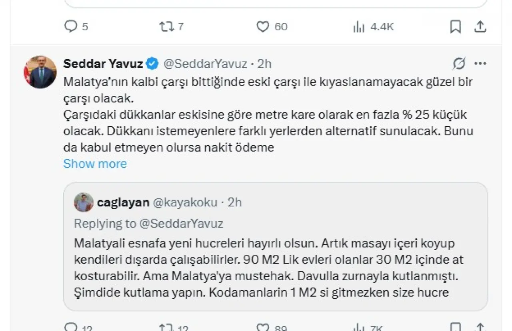512x331 pixels.
Task: Open Grok explain icon on Seddar Yavuz tweet
Action: coord(459,63)
